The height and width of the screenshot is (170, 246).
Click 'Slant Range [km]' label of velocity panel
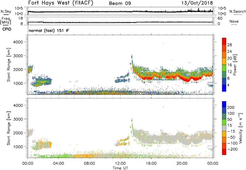tap(9, 128)
